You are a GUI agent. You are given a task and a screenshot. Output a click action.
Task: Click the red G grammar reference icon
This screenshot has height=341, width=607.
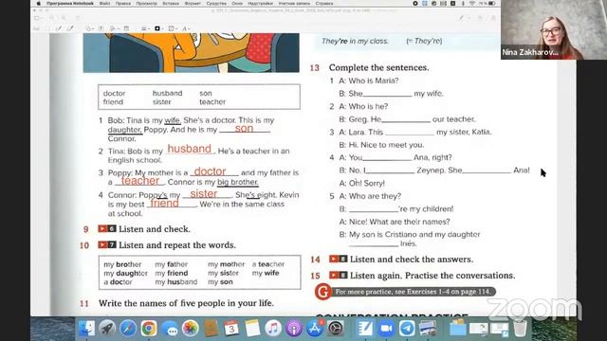[322, 292]
